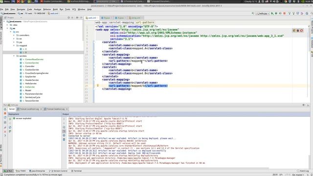Open the Build menu
The width and height of the screenshot is (313, 176).
coord(55,9)
